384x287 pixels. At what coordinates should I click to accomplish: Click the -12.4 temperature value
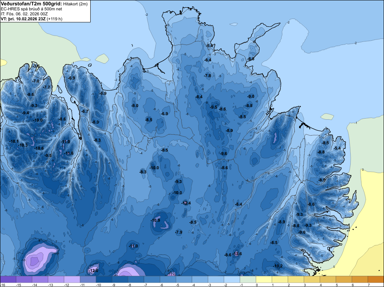click(x=186, y=203)
